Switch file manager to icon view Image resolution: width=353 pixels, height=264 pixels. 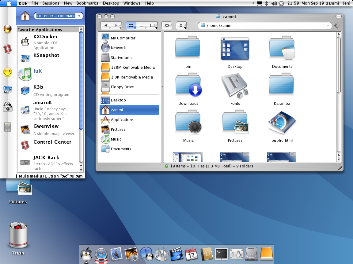point(131,25)
